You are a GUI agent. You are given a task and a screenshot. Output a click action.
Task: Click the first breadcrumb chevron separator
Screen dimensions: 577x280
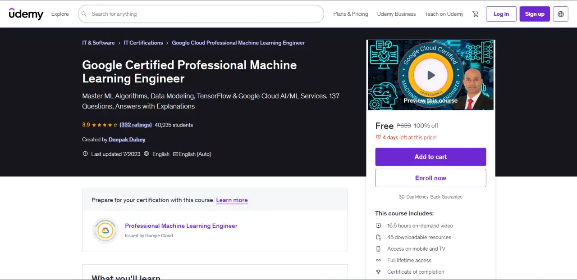point(119,43)
